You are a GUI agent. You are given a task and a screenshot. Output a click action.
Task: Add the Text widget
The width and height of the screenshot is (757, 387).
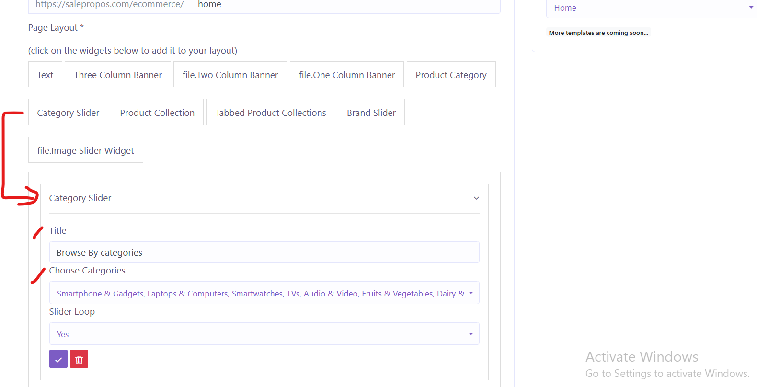45,75
